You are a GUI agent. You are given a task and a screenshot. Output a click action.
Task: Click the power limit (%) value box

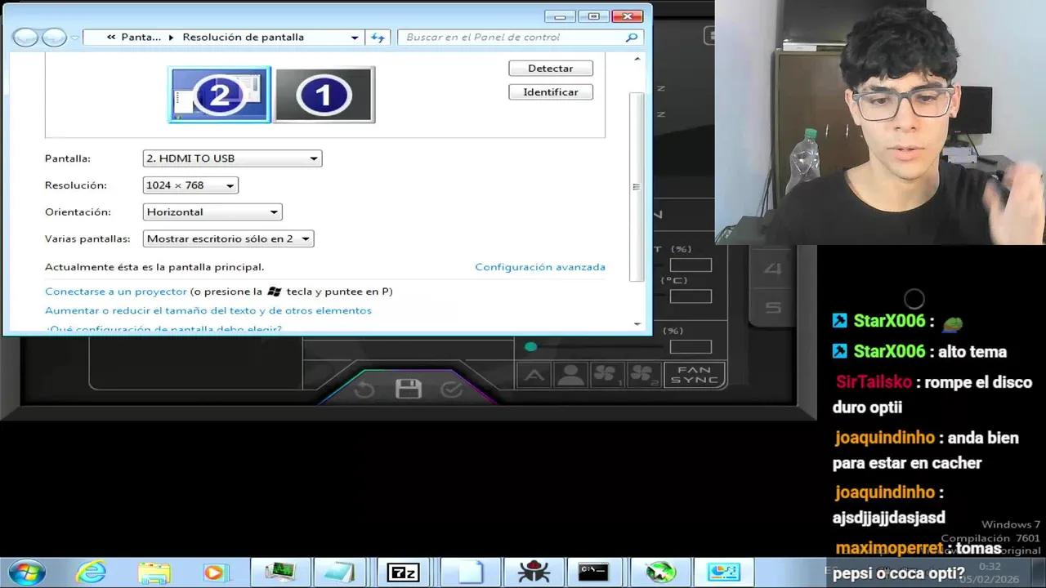[691, 265]
